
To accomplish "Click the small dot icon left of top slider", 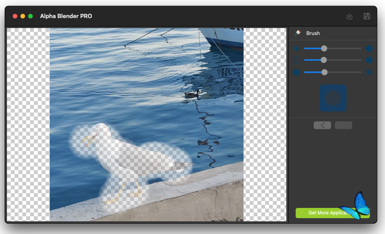I will pos(296,48).
